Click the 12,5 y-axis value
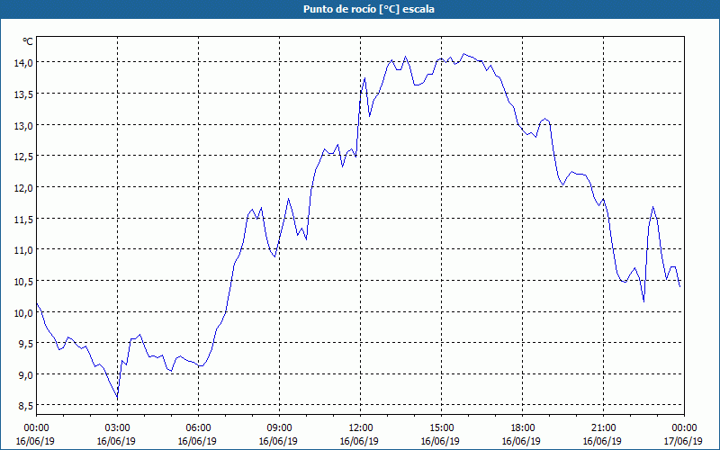The image size is (720, 450). tap(23, 157)
